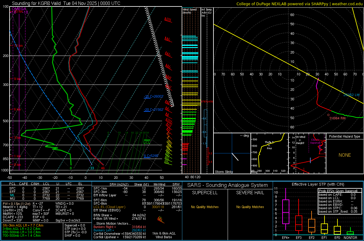
Task: Click the SEVERE HAIL column header in SARS
Action: pos(250,193)
